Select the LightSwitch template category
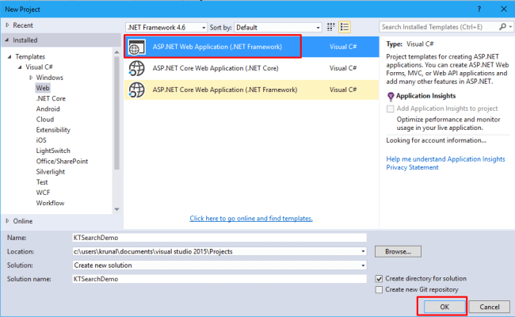 click(53, 151)
